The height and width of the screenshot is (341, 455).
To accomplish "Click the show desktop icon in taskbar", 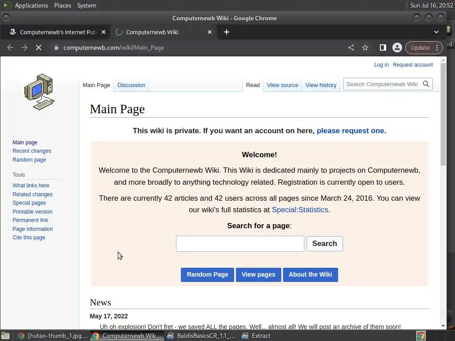I will click(5, 336).
